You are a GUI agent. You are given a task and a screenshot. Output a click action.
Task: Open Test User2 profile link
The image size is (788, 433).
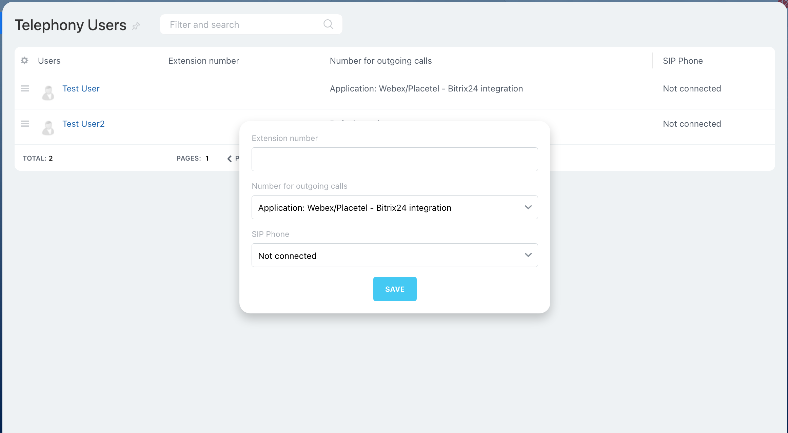coord(83,124)
